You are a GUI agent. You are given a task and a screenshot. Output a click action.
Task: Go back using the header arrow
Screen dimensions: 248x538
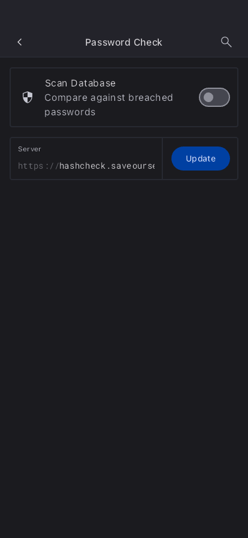20,42
